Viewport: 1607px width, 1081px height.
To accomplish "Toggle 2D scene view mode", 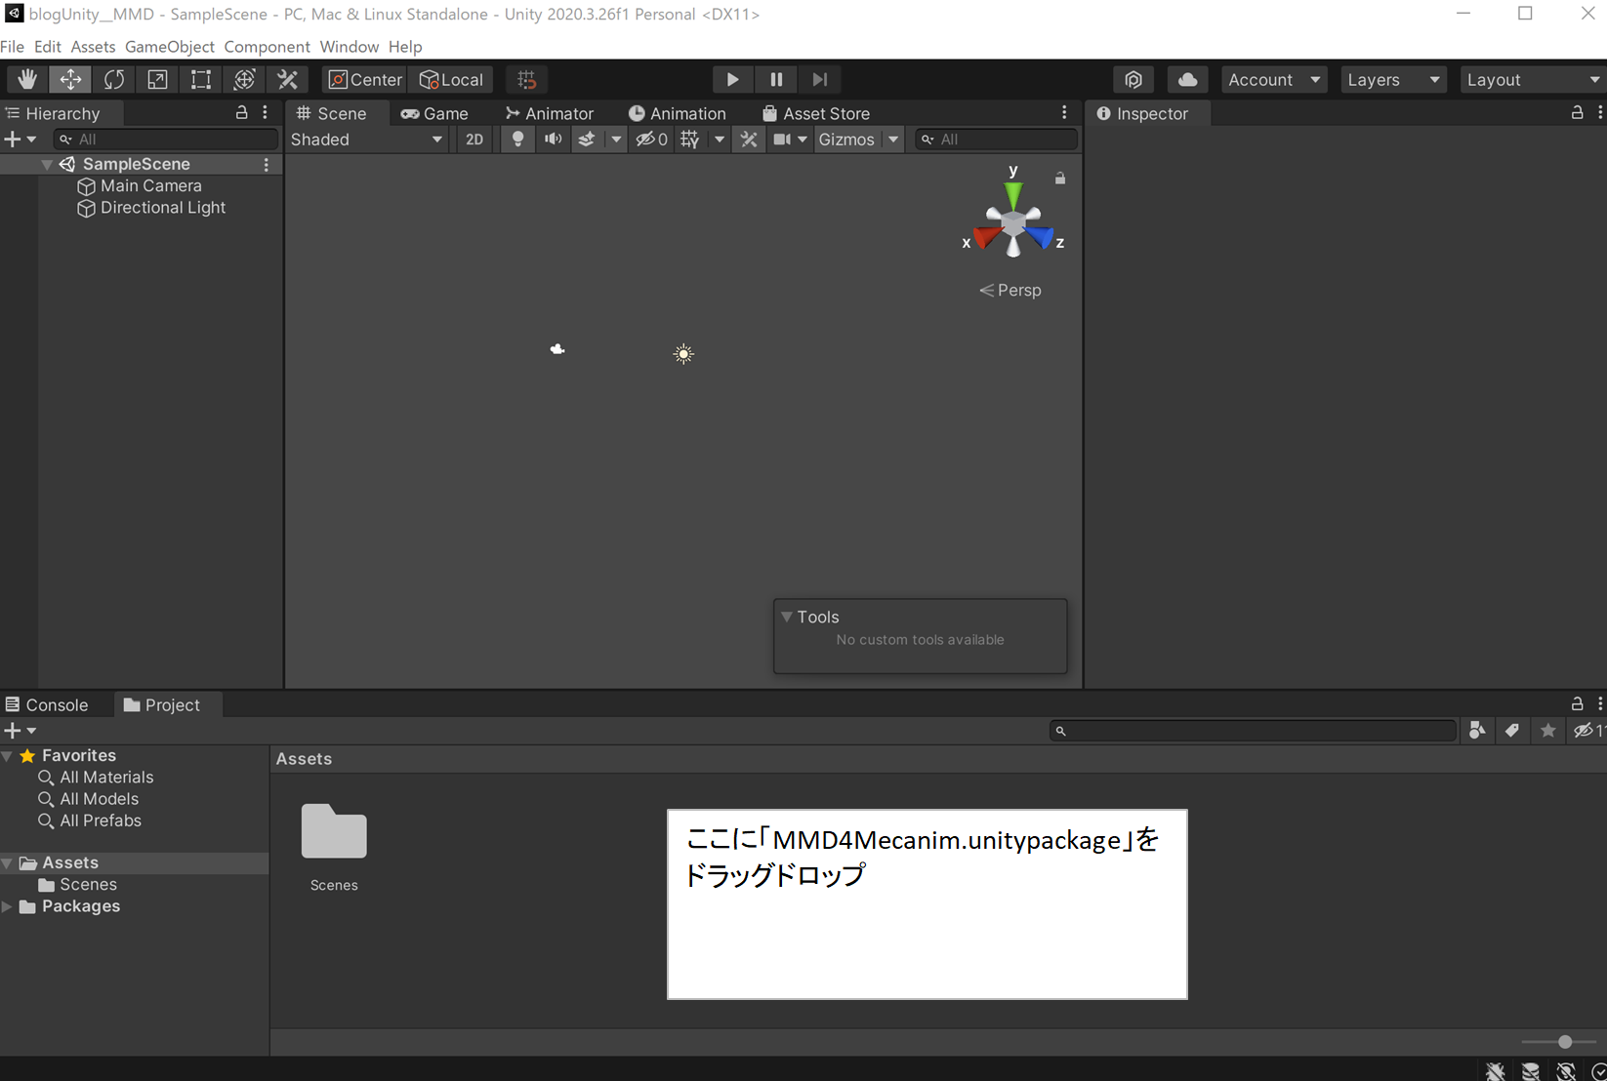I will 474,139.
